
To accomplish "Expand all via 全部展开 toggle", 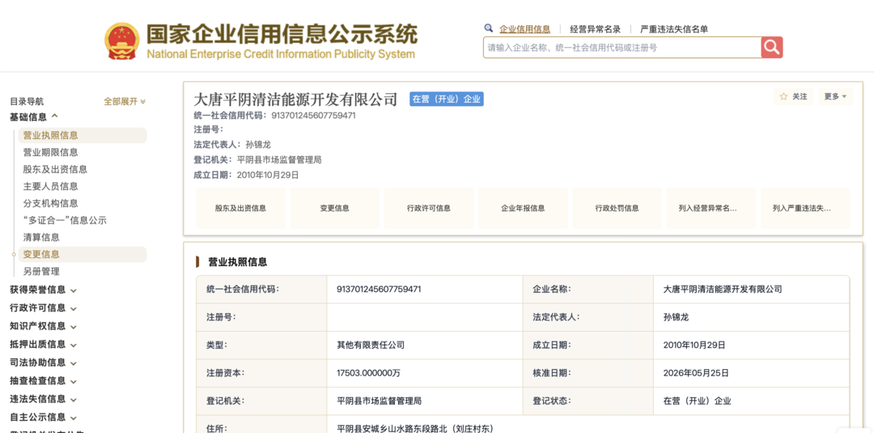I will [125, 101].
